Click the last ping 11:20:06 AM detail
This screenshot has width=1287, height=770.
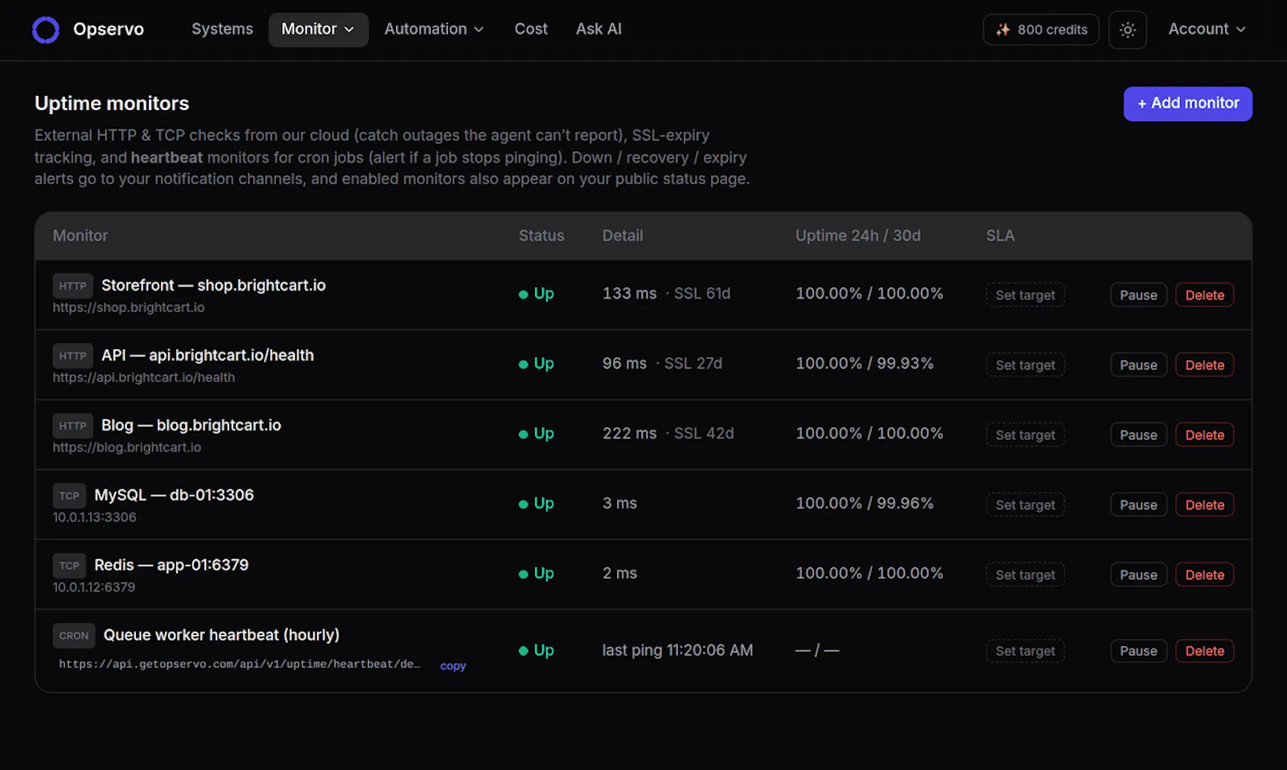(677, 650)
